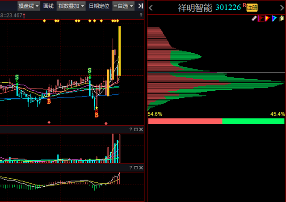Click help icon of the MACD panel
The image size is (286, 202).
[x=130, y=168]
